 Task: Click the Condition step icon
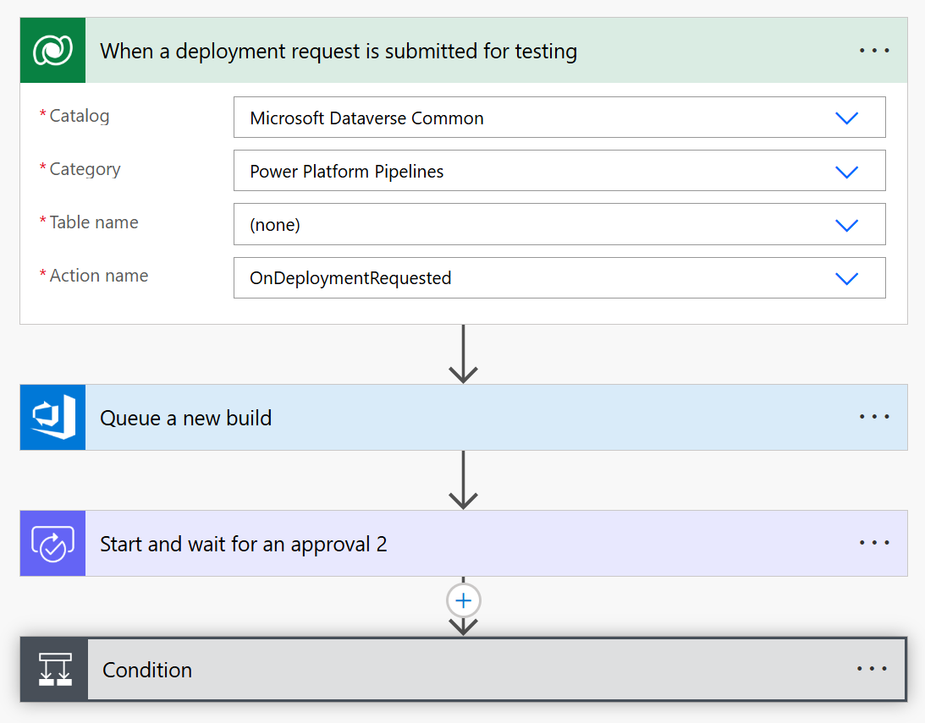pos(52,669)
